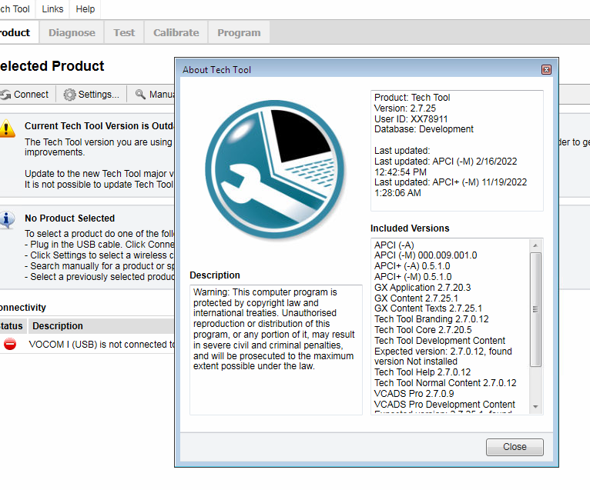
Task: Click the copyright warning description text box
Action: coord(276,350)
